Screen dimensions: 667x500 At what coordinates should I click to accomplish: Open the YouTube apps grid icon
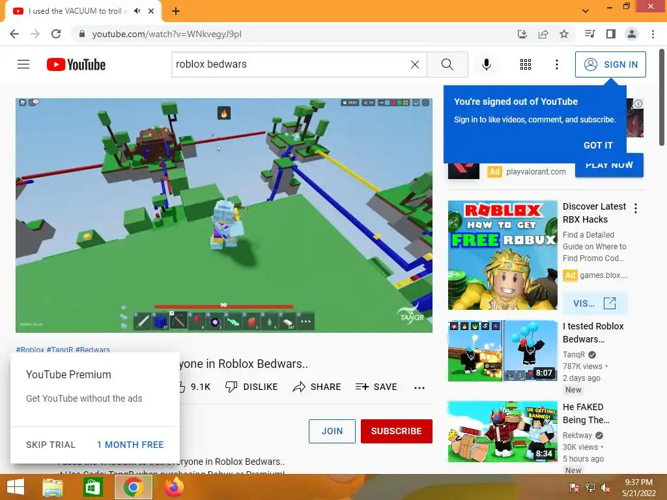(526, 64)
